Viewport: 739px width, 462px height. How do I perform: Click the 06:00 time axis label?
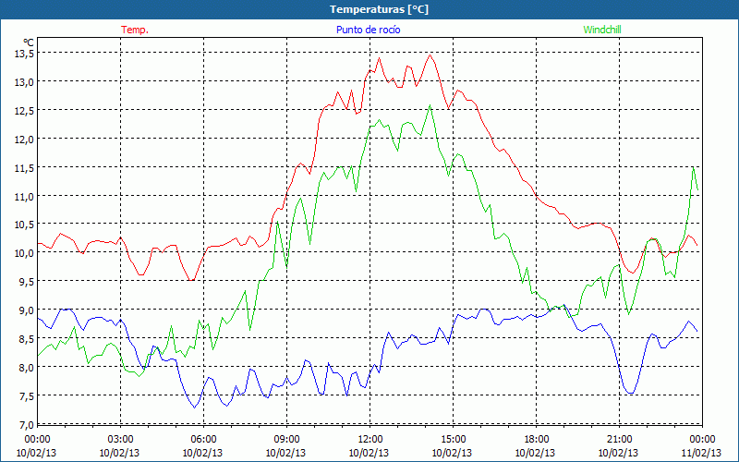tap(203, 440)
